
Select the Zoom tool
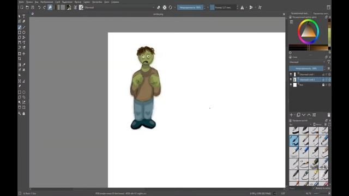(20, 113)
